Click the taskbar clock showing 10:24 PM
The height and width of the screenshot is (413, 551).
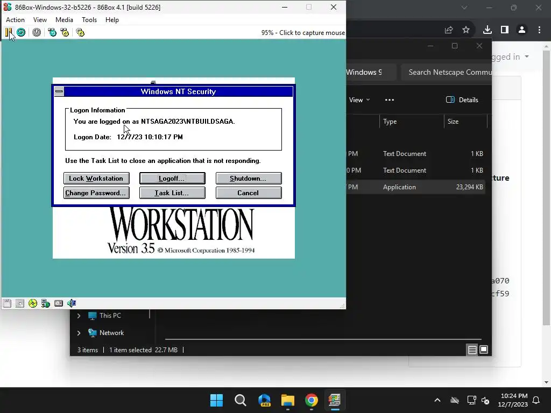pos(513,400)
